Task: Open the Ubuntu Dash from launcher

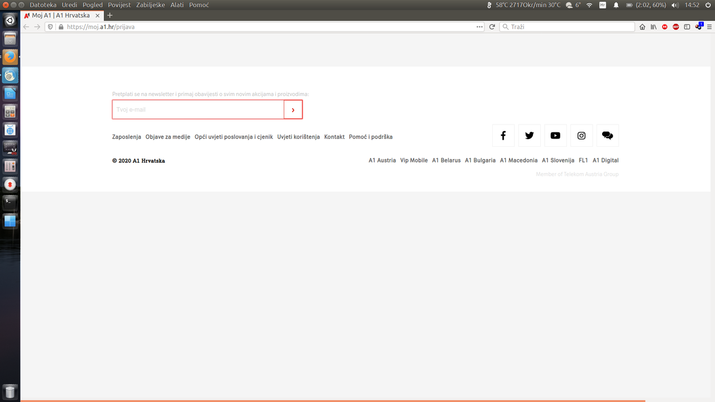Action: tap(10, 21)
